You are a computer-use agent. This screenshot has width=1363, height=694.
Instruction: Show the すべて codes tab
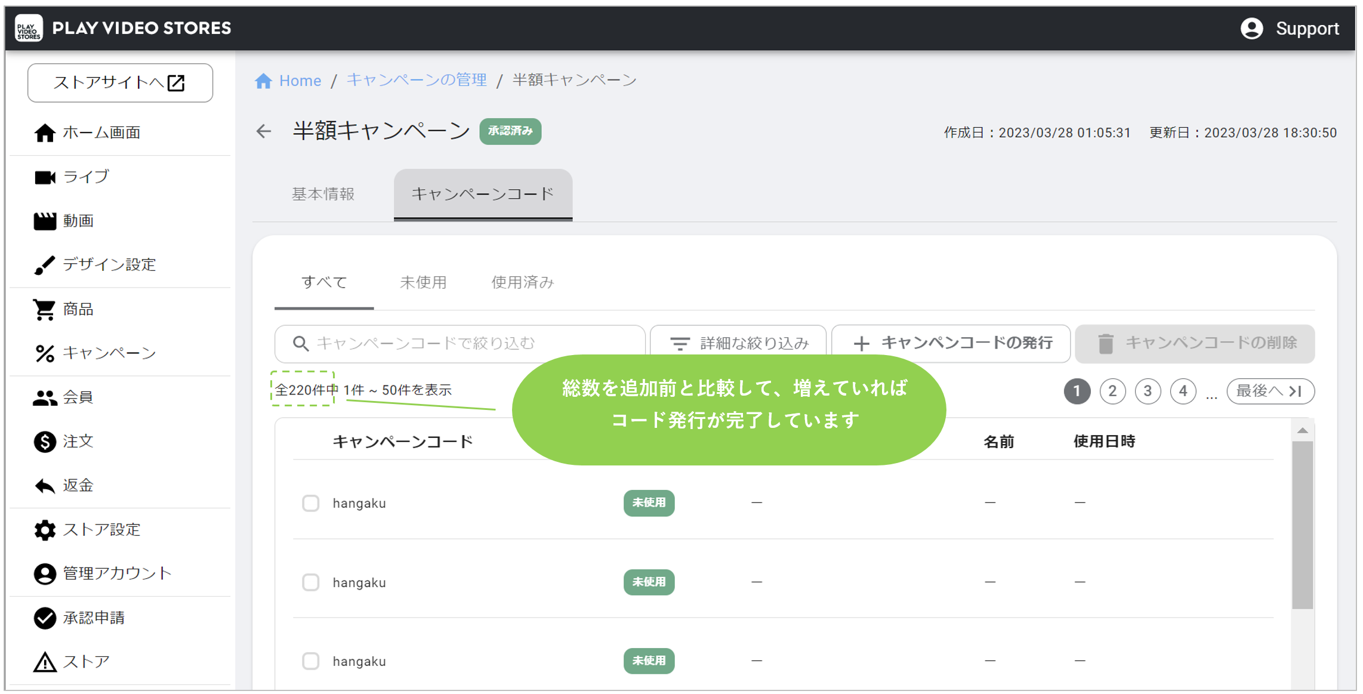point(324,282)
